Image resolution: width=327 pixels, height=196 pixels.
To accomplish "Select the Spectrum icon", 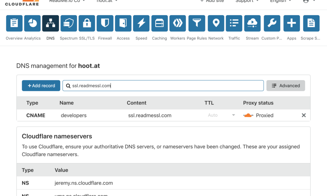I will [x=69, y=23].
